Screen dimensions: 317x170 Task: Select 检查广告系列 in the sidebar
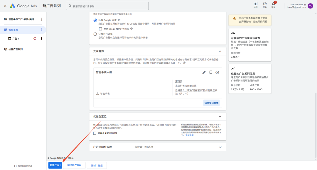click(x=16, y=49)
